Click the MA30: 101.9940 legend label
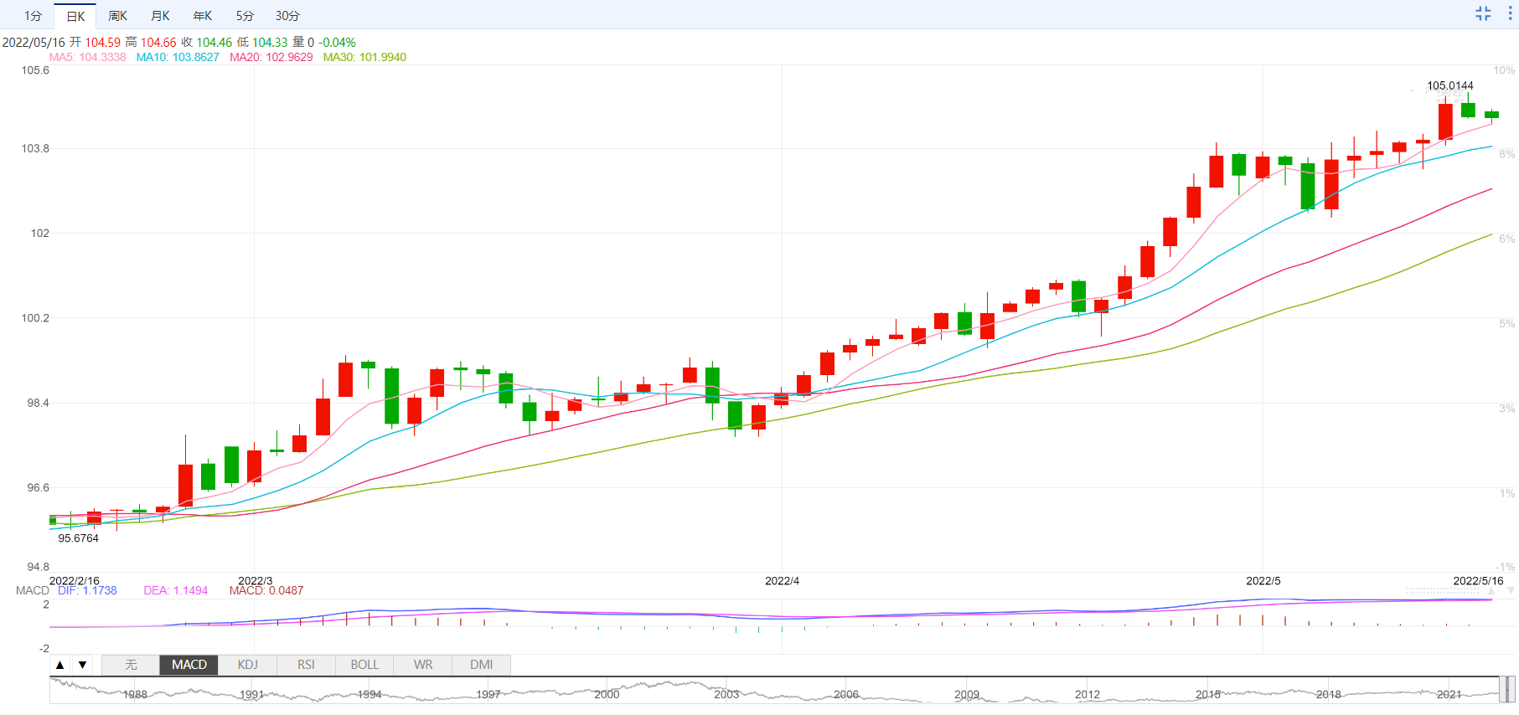Screen dimensions: 1519x715 (364, 58)
